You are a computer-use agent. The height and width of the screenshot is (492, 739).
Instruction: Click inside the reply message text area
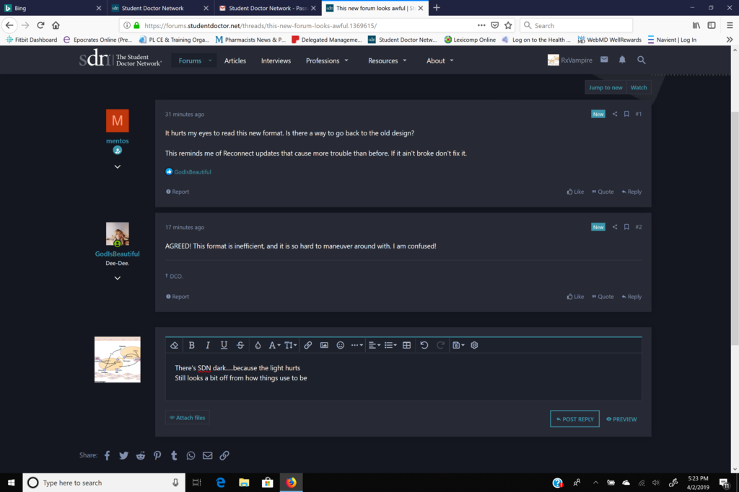click(x=403, y=376)
